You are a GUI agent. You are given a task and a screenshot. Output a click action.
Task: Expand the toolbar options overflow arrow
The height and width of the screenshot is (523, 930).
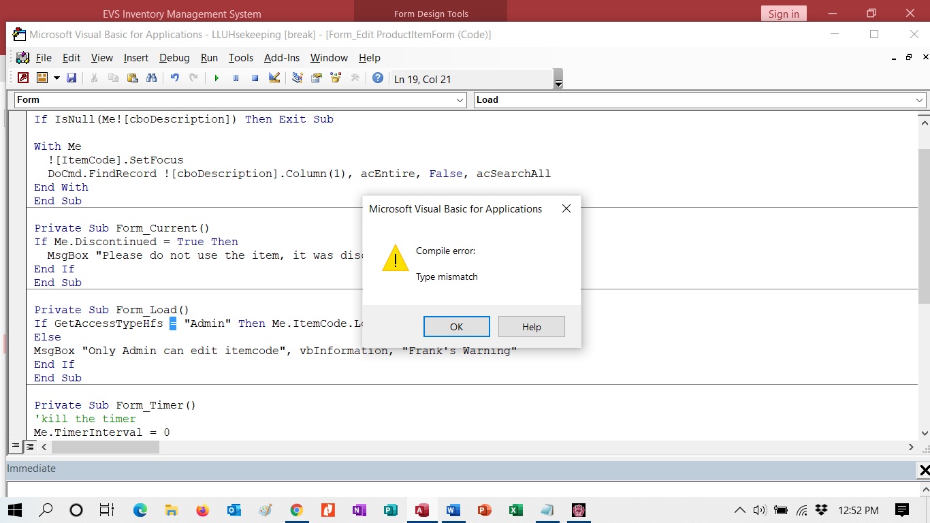558,80
